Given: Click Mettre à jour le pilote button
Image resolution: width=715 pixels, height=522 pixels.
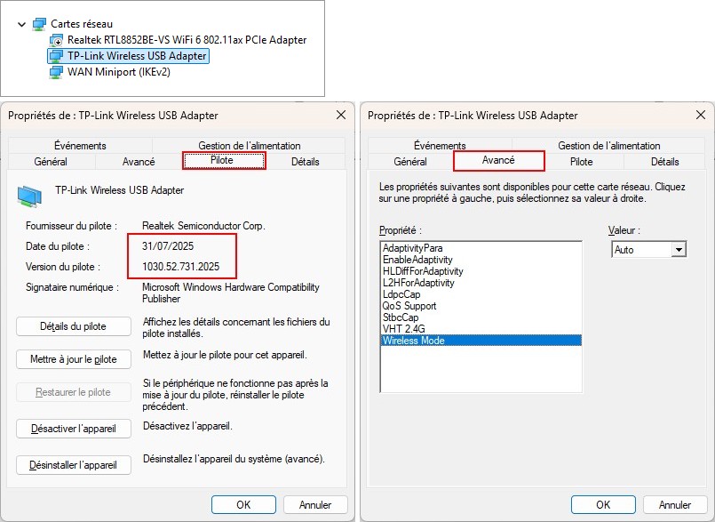Looking at the screenshot, I should tap(74, 359).
